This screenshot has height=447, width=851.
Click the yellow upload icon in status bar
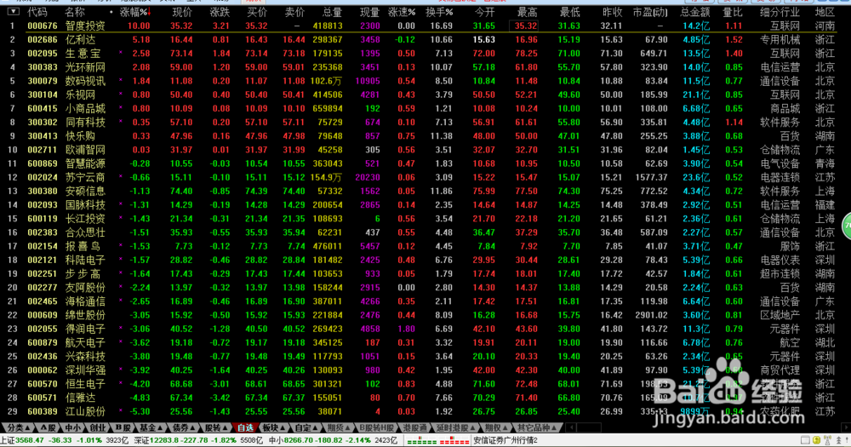tap(816, 440)
